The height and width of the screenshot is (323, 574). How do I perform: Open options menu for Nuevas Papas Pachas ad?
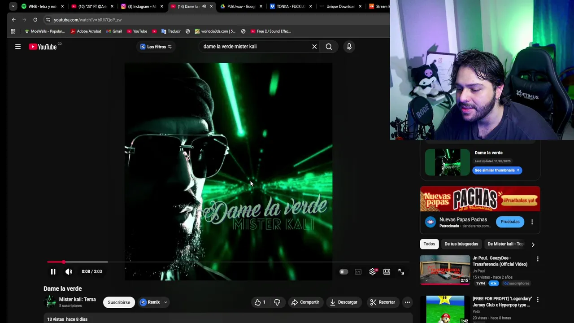tap(532, 222)
